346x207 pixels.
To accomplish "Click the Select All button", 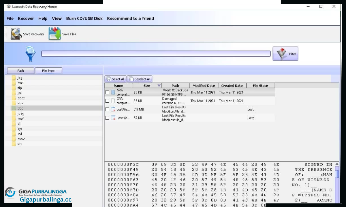I will pos(115,79).
